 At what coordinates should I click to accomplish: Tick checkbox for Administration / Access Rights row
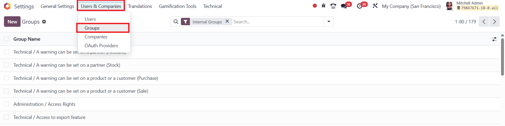pyautogui.click(x=6, y=104)
